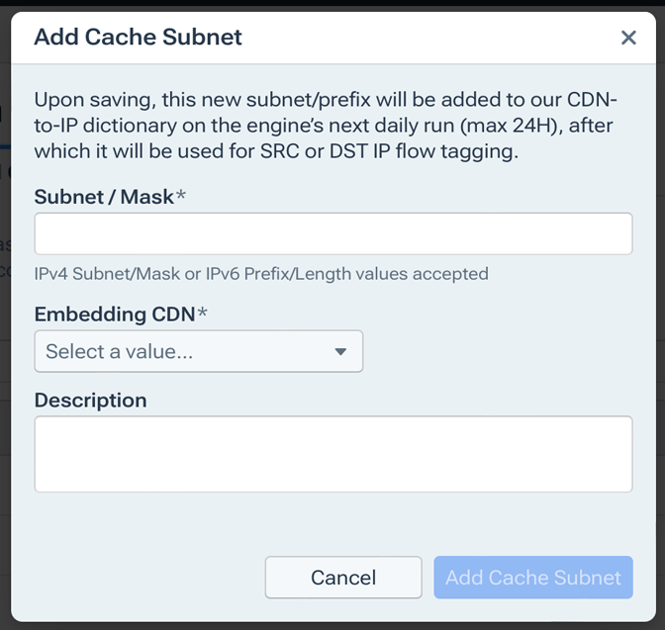The image size is (665, 630).
Task: Click "Select a value..." placeholder text
Action: click(119, 351)
